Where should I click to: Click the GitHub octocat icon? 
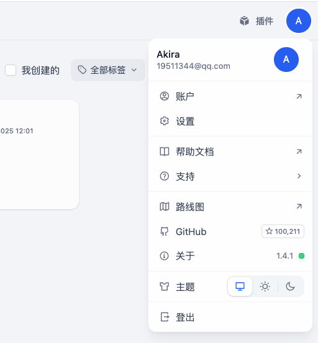[x=164, y=231]
